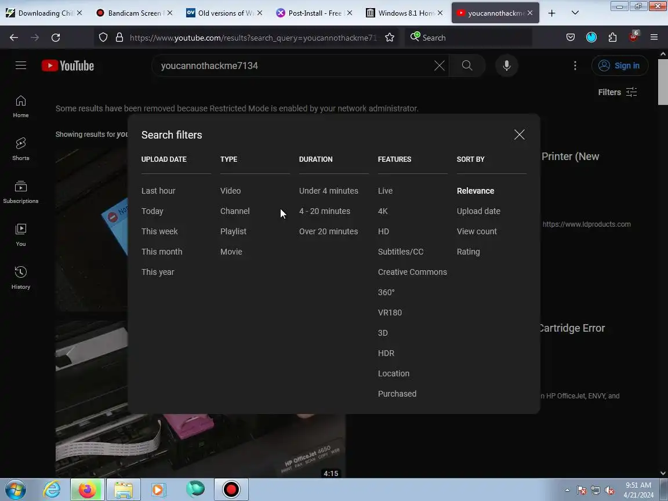Select Playlist type filter
The image size is (668, 501).
[233, 231]
